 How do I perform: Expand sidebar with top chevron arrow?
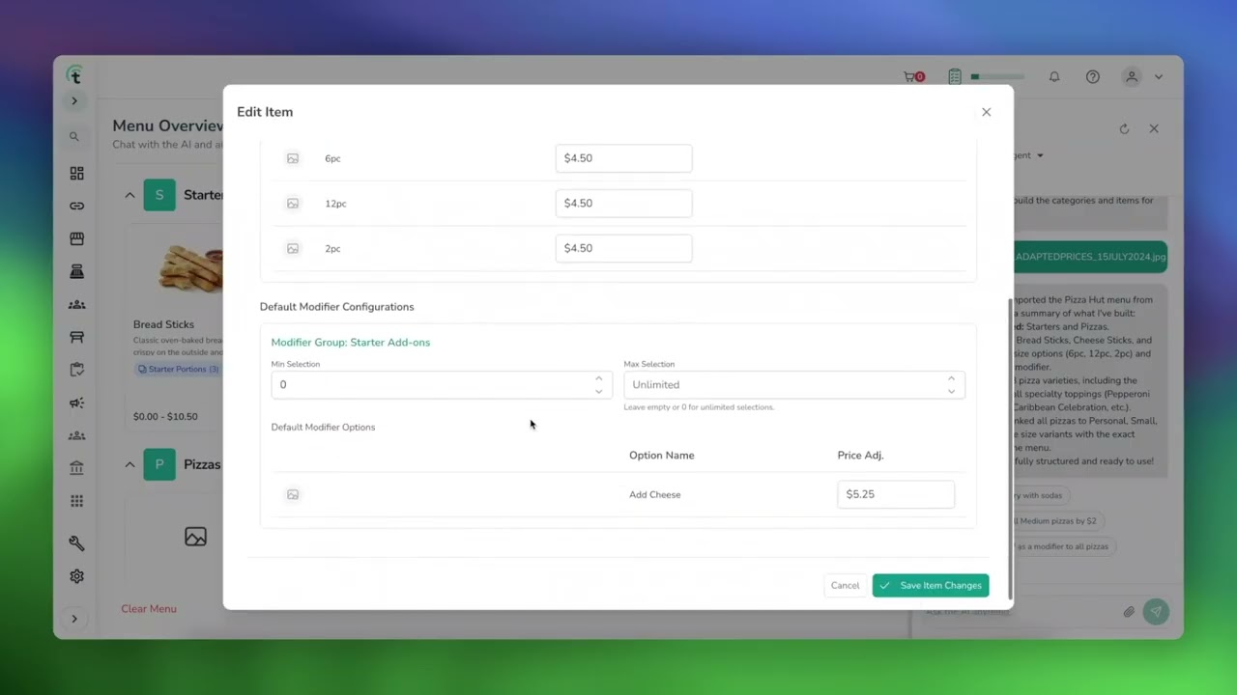74,101
